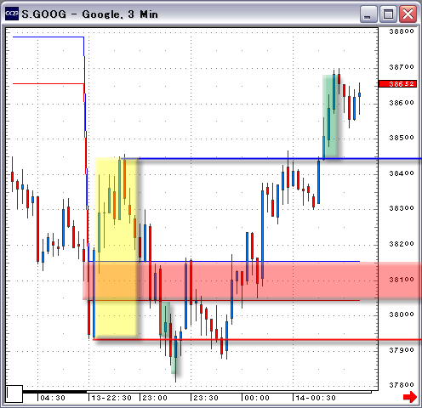Click the 00:00 time axis label
The image size is (422, 408).
tap(257, 398)
